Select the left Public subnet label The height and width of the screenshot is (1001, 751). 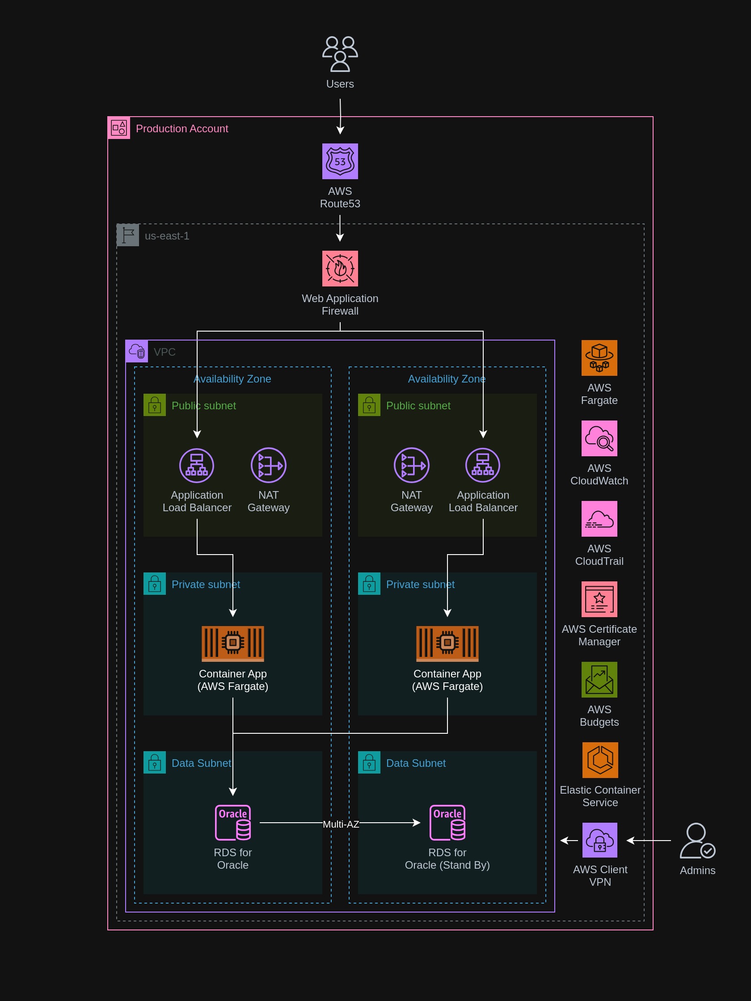coord(204,405)
